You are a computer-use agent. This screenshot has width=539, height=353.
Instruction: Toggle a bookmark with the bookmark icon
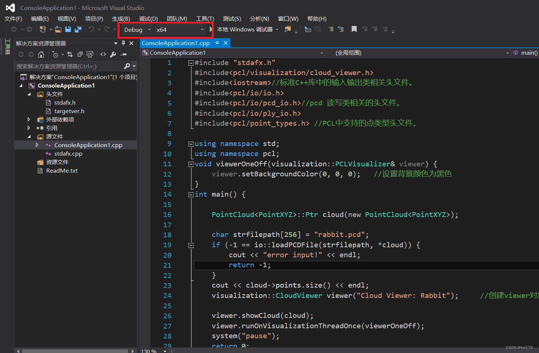click(354, 29)
